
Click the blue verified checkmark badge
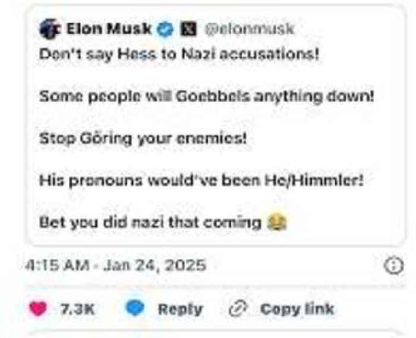[165, 29]
